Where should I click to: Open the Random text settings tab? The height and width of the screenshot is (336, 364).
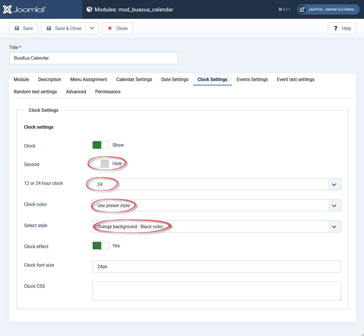[35, 92]
